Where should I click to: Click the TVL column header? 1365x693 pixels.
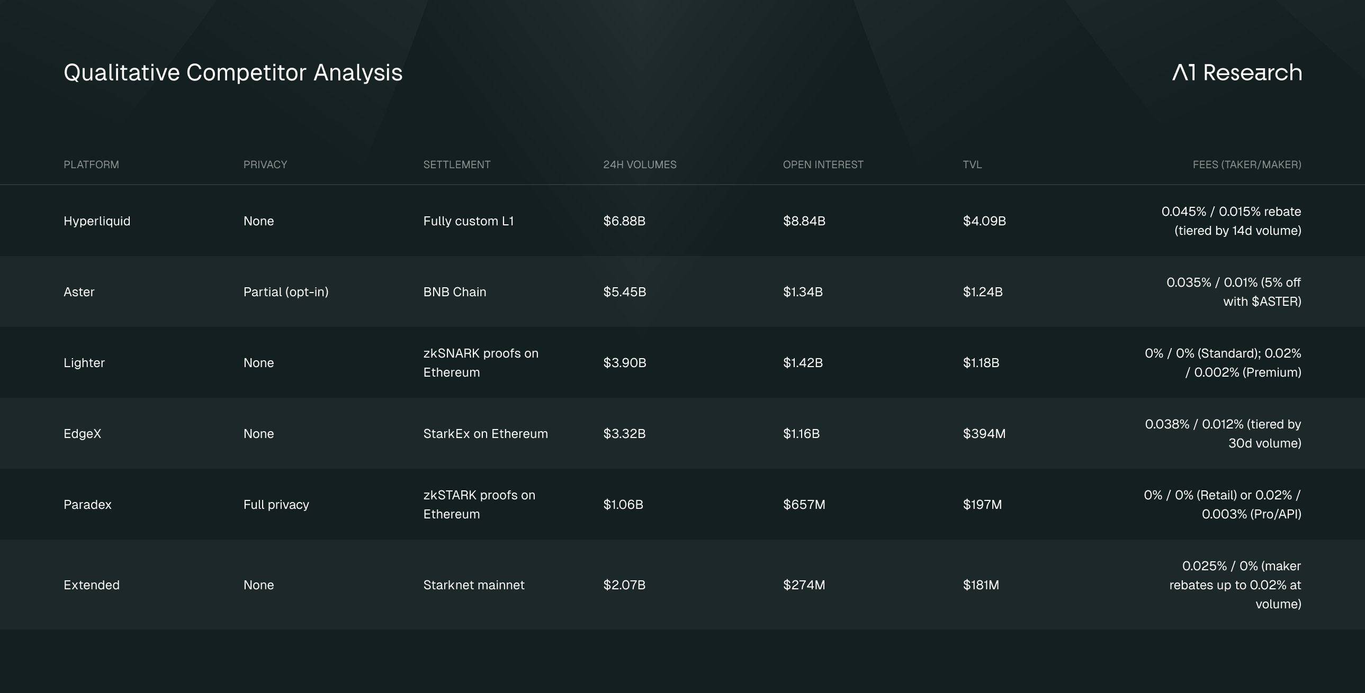972,165
